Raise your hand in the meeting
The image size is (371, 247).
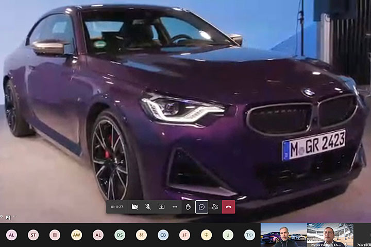189,207
